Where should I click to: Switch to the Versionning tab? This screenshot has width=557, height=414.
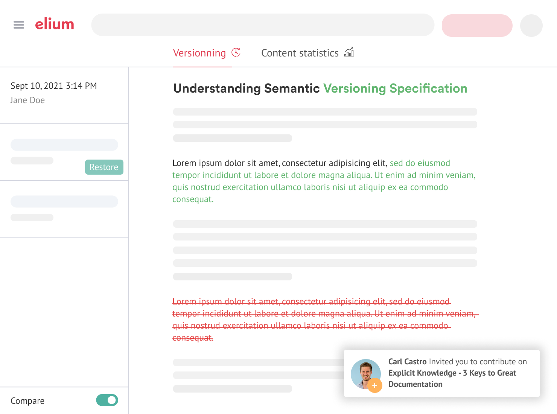199,53
